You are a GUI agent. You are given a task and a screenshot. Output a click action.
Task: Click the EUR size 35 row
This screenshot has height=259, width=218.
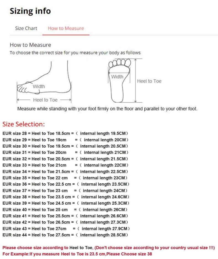[x=65, y=178]
